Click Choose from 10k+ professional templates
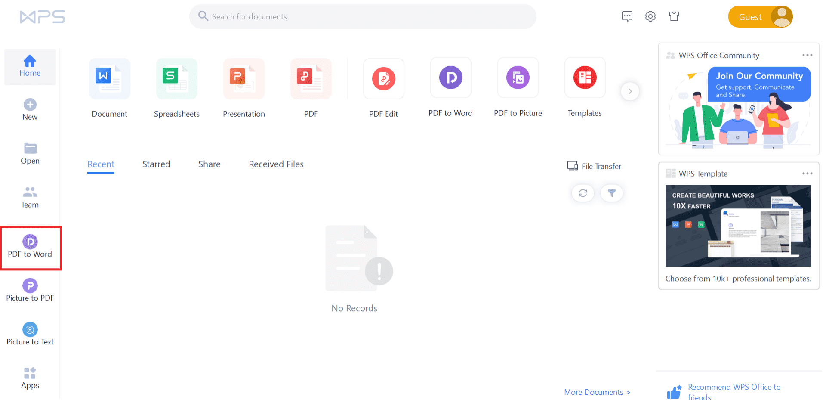The image size is (826, 400). click(738, 279)
